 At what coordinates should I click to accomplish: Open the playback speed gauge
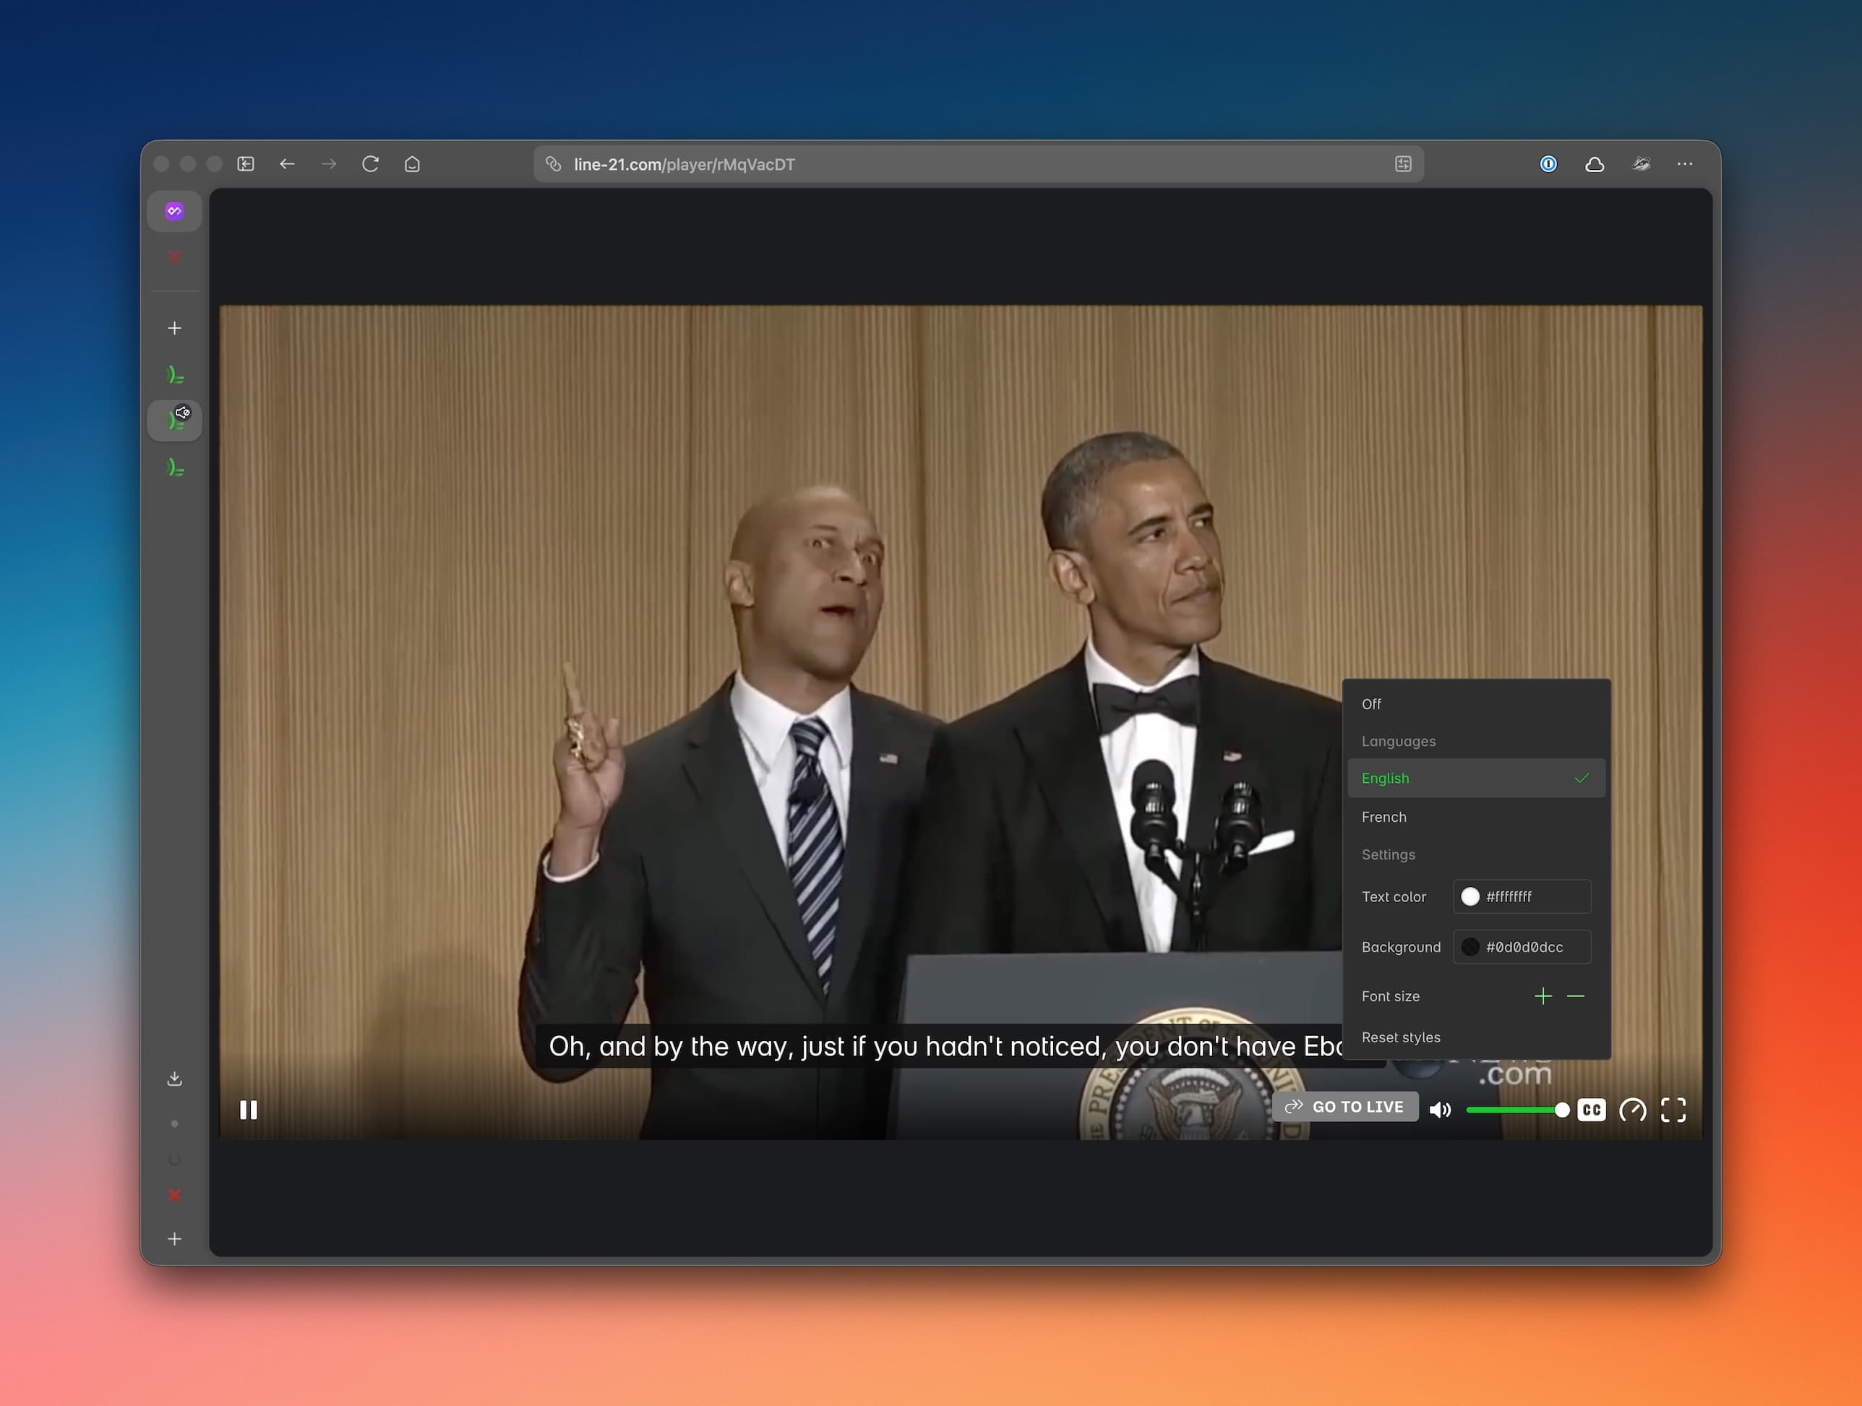pyautogui.click(x=1632, y=1110)
